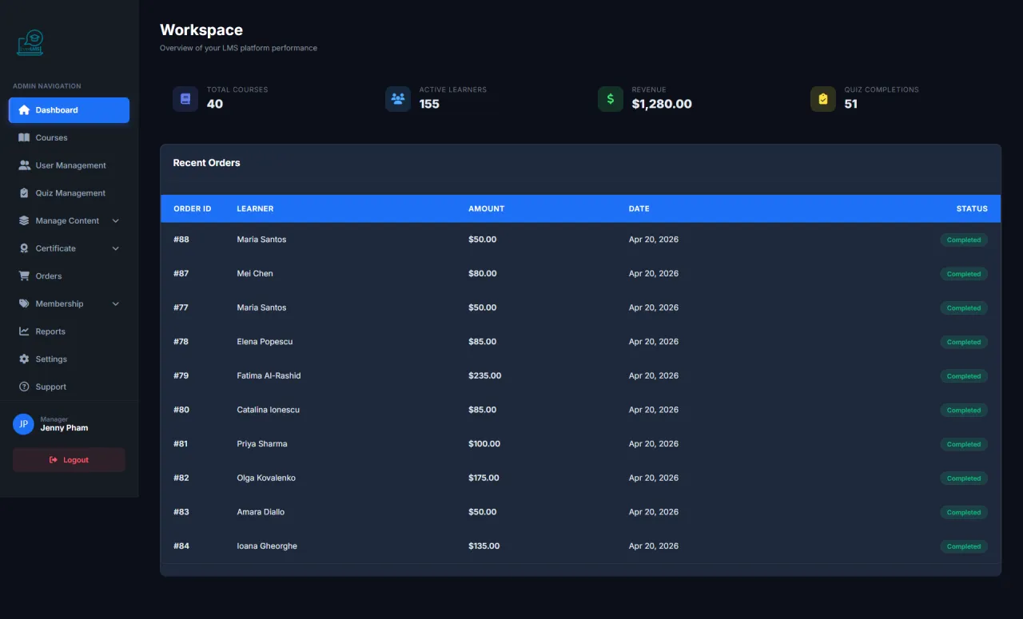Click learner Olga Kovalenko
The image size is (1023, 619).
click(x=266, y=478)
